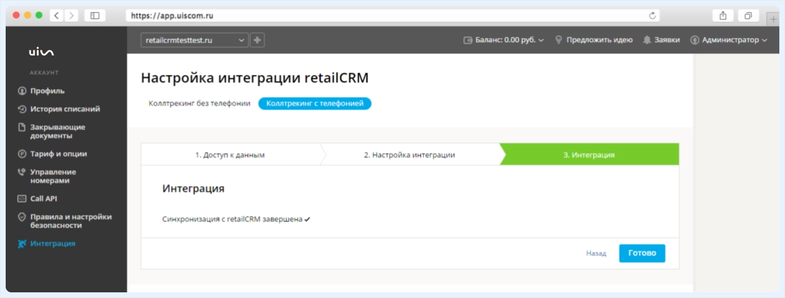Open Управление номерами section

[53, 176]
